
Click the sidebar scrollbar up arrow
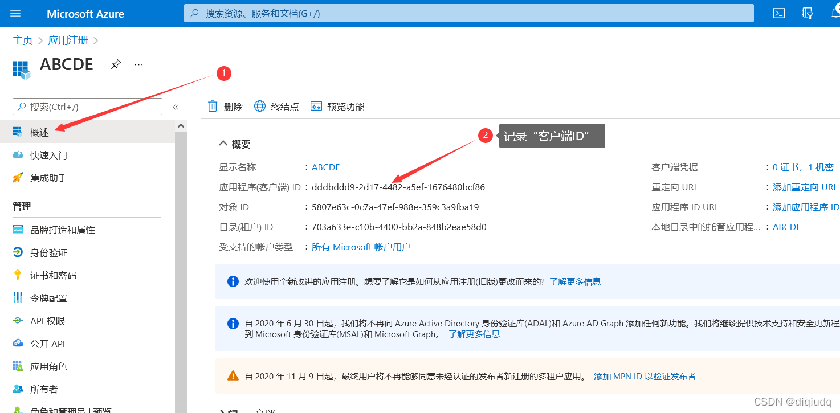point(181,126)
